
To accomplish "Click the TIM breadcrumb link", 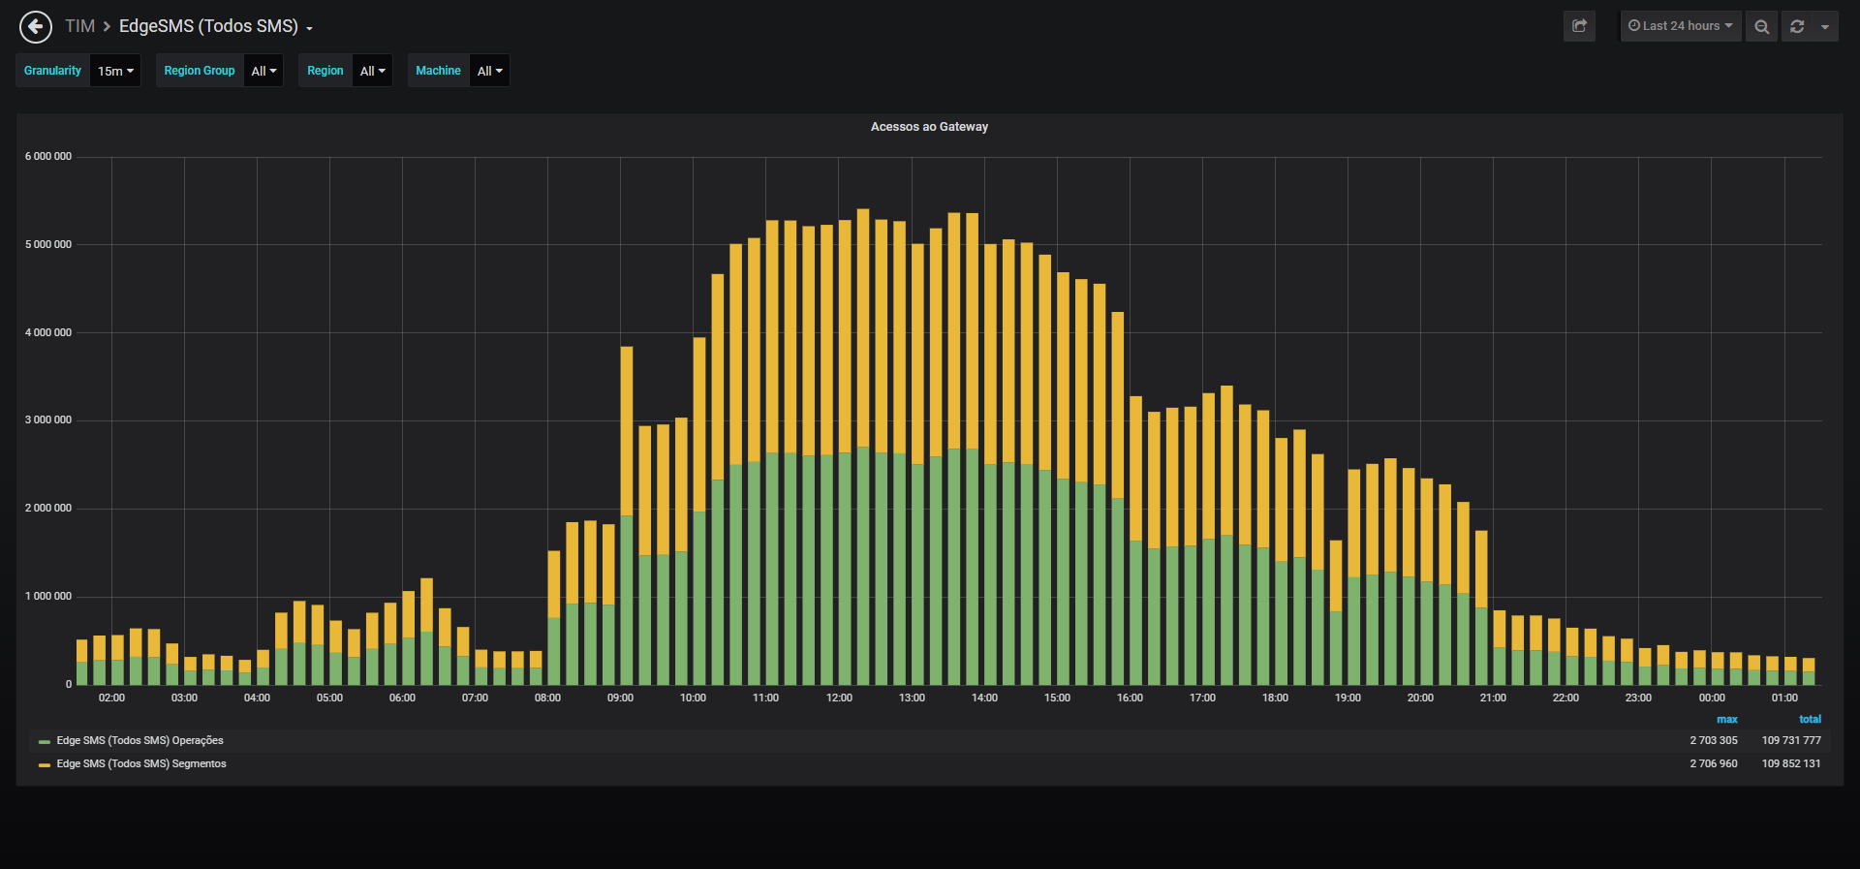I will coord(79,26).
